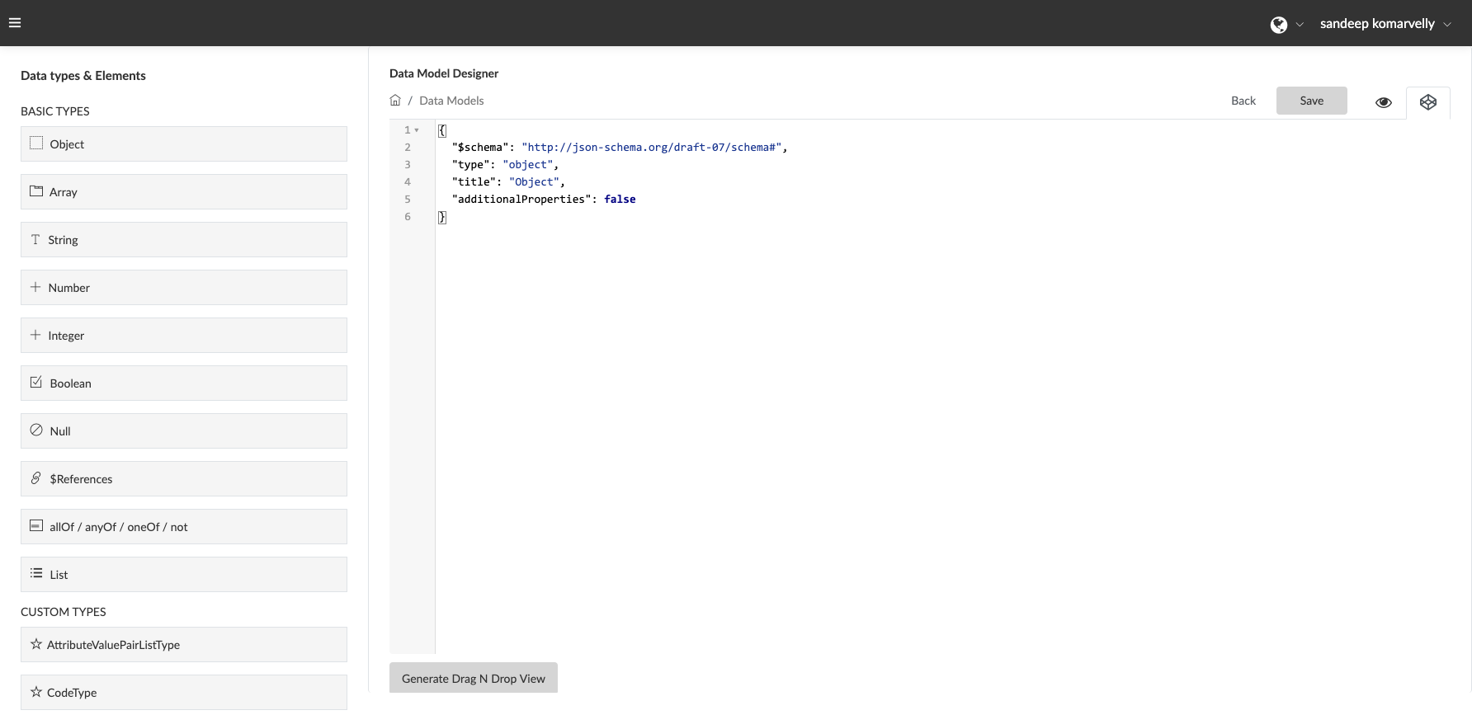Click the Object type square icon
This screenshot has height=715, width=1472.
click(36, 143)
